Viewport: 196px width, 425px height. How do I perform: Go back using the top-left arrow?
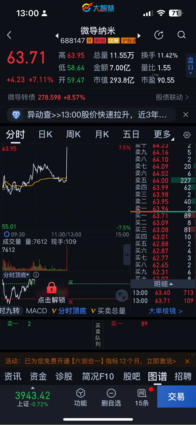9,35
